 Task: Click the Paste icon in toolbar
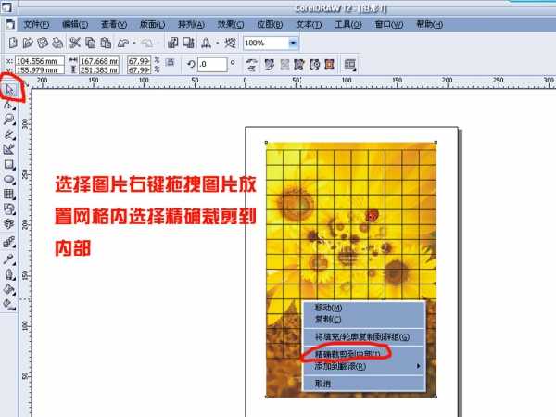point(107,43)
